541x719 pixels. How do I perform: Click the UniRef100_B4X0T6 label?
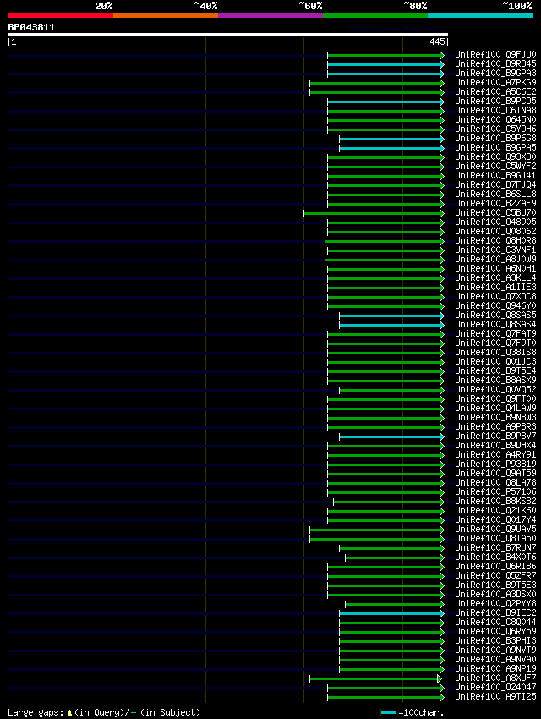[495, 557]
